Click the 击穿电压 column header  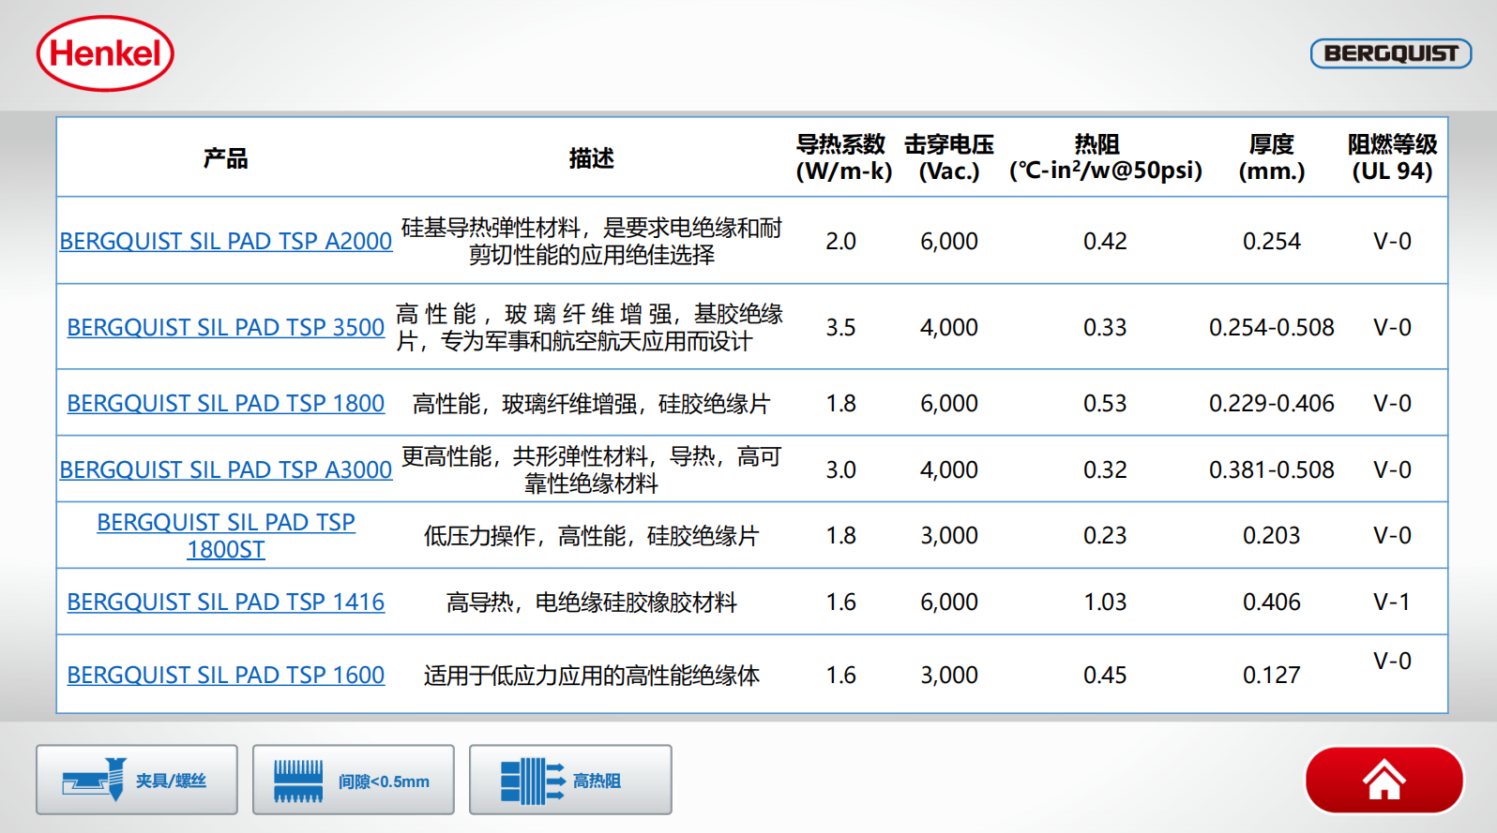[x=948, y=157]
